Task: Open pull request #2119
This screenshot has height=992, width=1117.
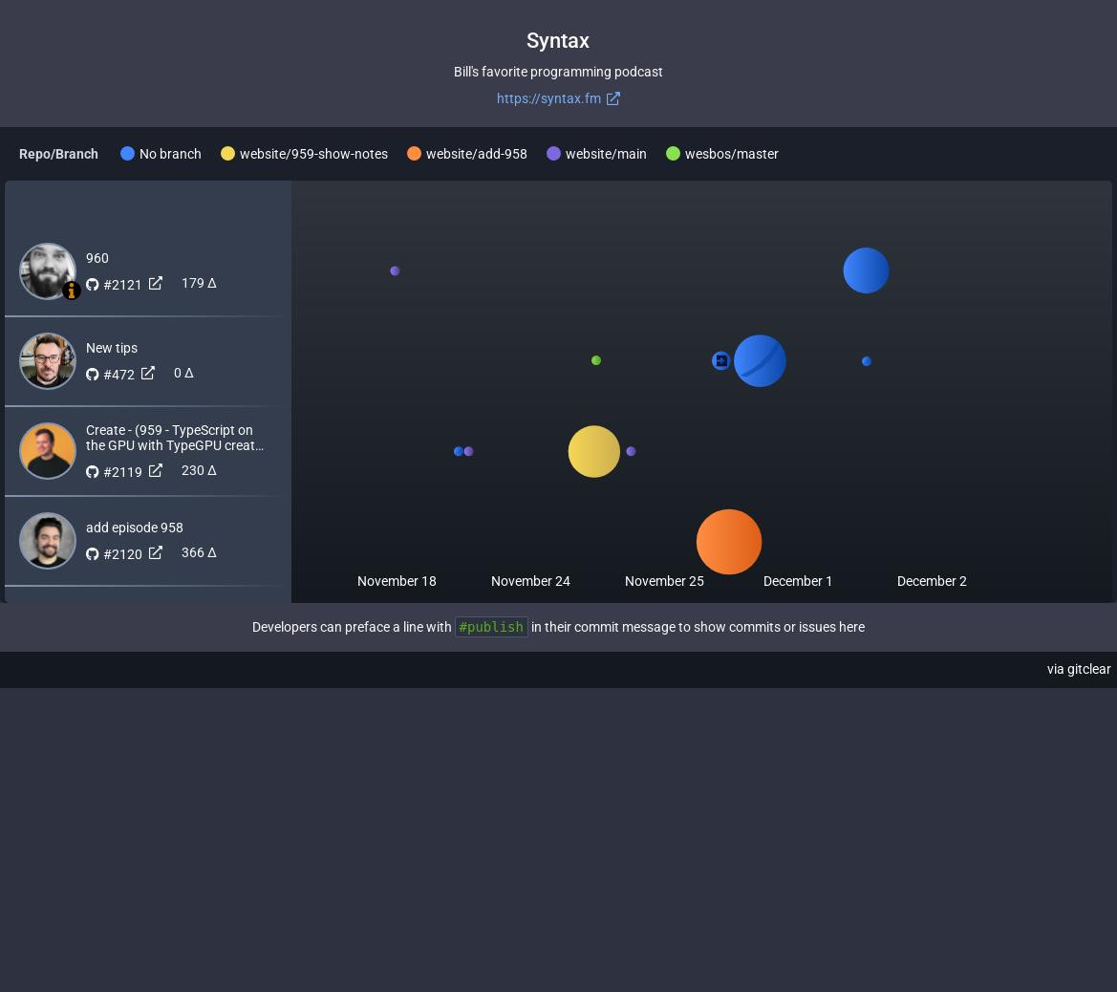Action: pyautogui.click(x=122, y=472)
